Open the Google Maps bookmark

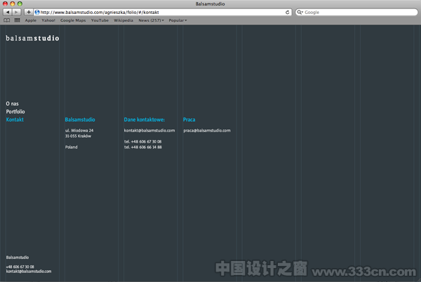click(x=73, y=20)
